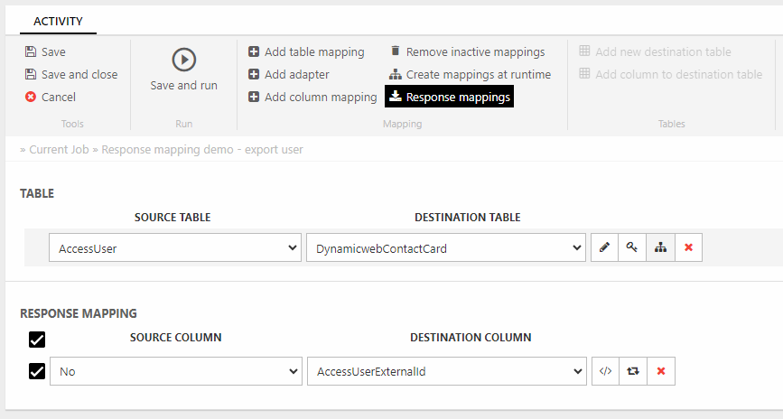Delete the AccessUser table mapping with red X
This screenshot has width=783, height=419.
click(688, 248)
